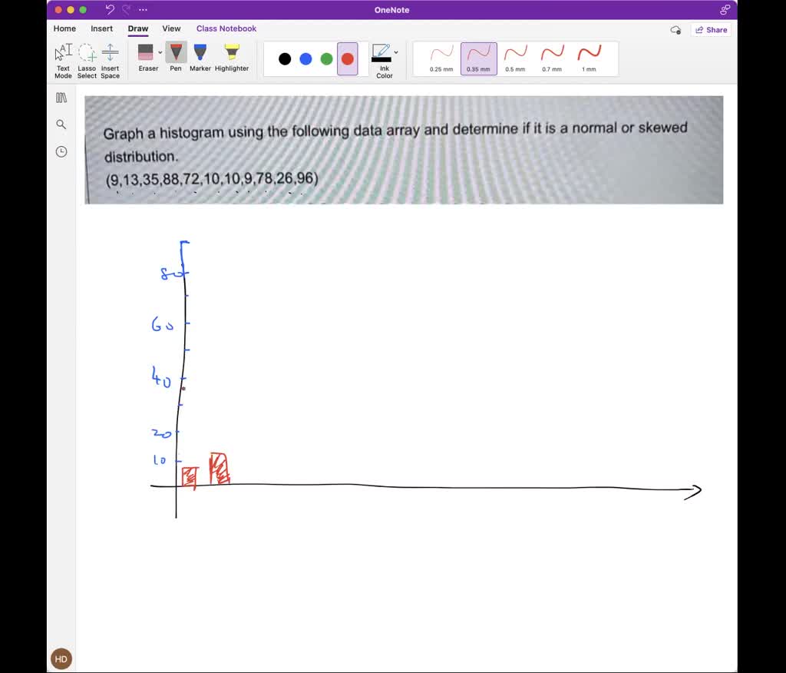The image size is (786, 673).
Task: Select the Highlighter tool
Action: click(x=232, y=58)
